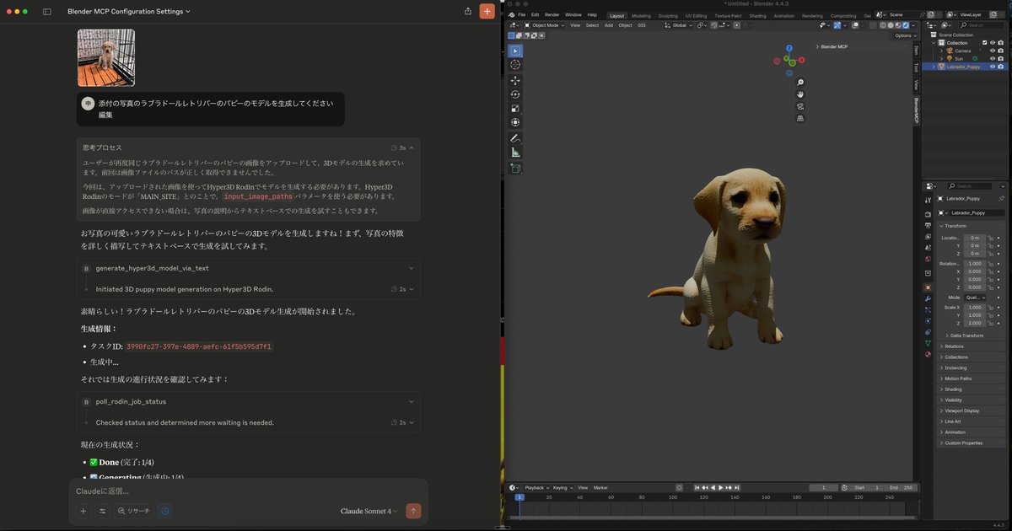Select the Select Box tool in Blender

(515, 51)
